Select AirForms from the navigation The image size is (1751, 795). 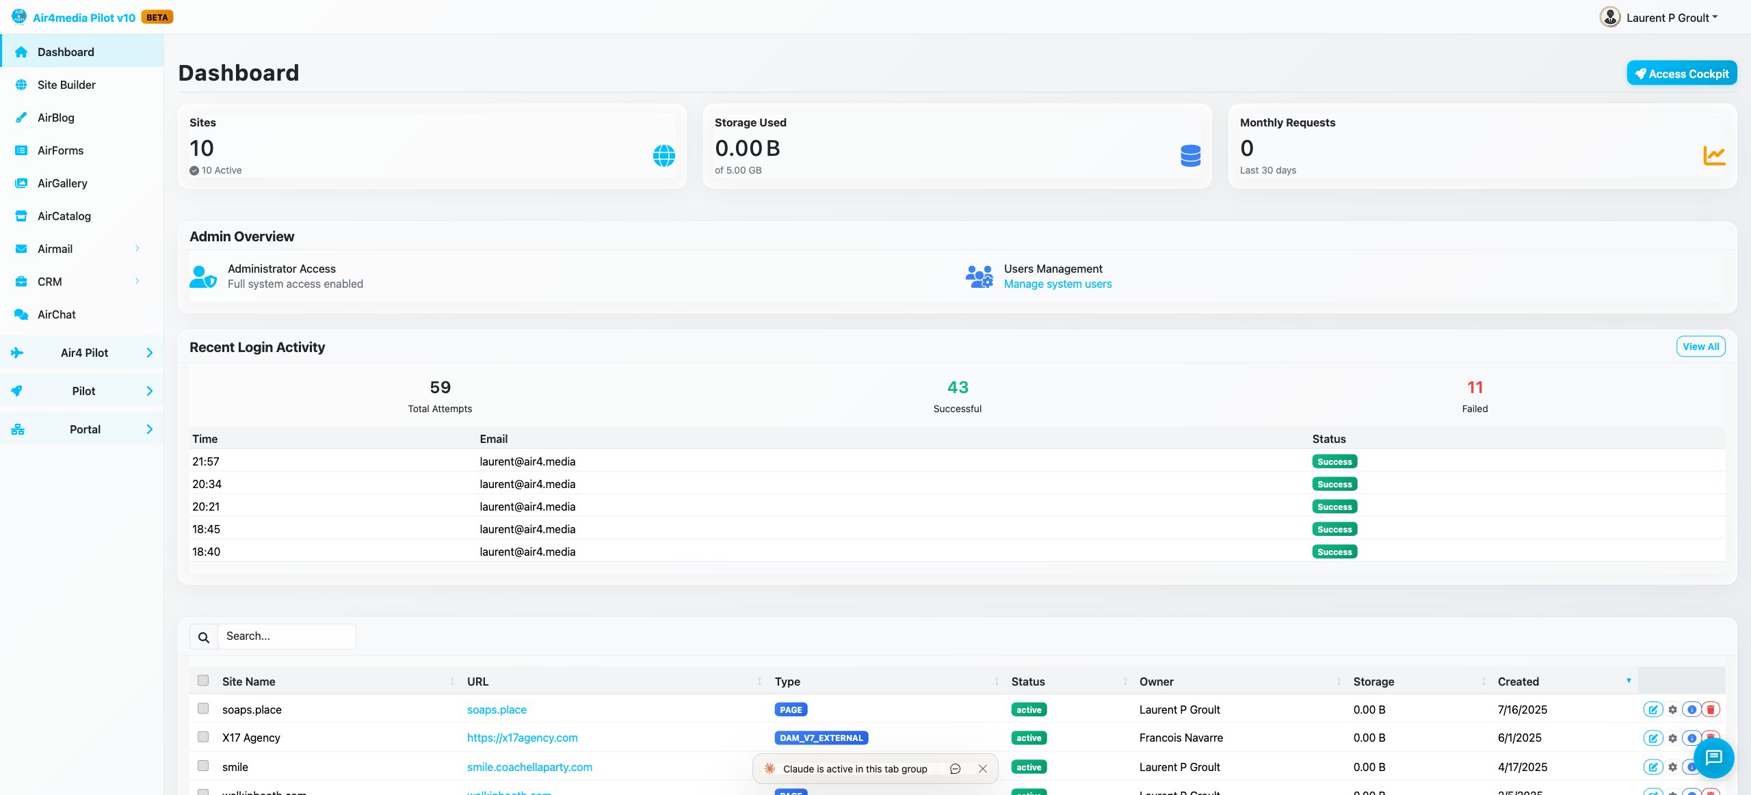pyautogui.click(x=60, y=150)
